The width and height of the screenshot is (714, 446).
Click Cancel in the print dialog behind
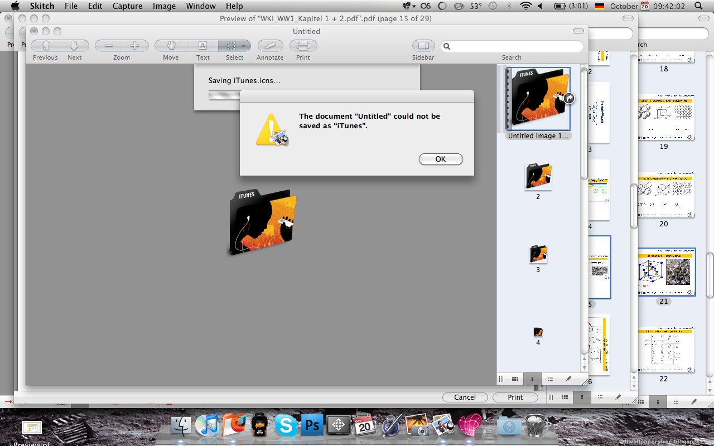pos(465,397)
